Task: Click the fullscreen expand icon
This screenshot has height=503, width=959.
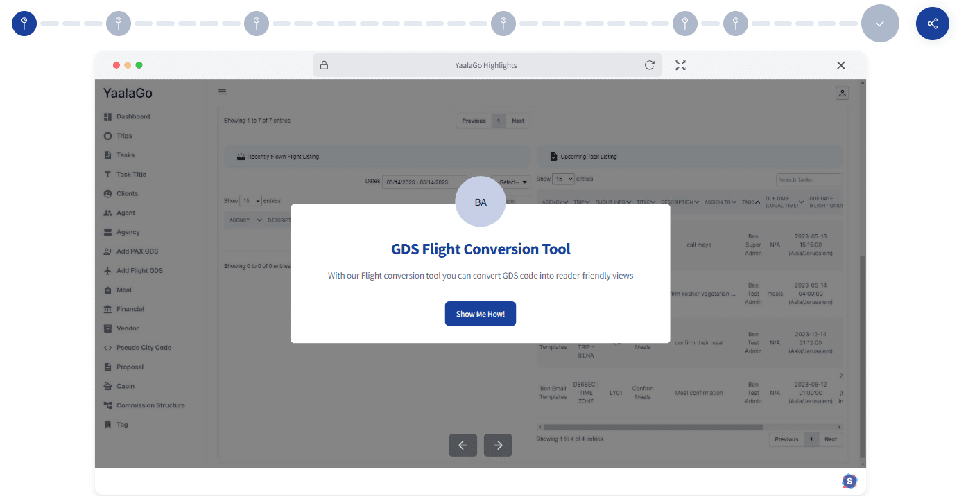Action: click(680, 65)
